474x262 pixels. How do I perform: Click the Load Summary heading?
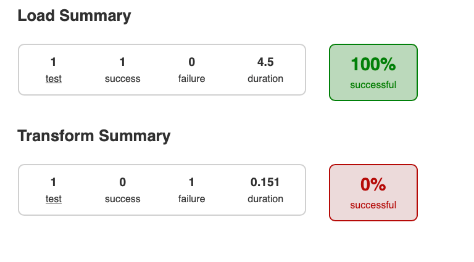pos(74,16)
